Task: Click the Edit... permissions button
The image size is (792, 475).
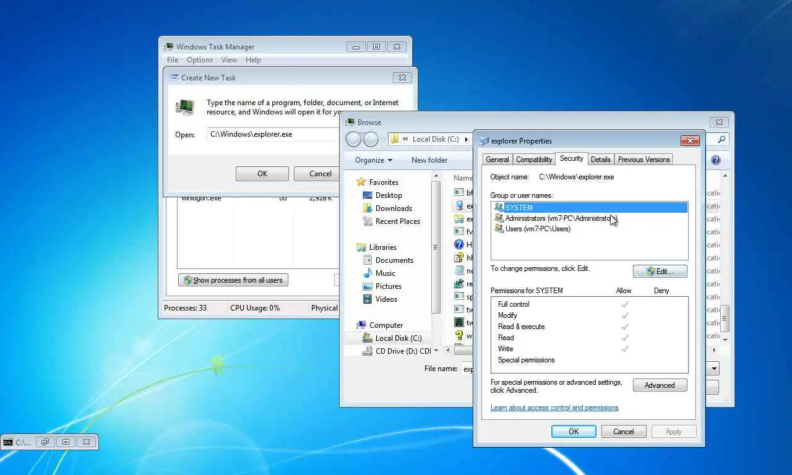Action: pyautogui.click(x=660, y=272)
